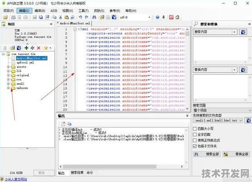Open the 小米人官方网站 link
252x182 pixels.
click(16, 179)
